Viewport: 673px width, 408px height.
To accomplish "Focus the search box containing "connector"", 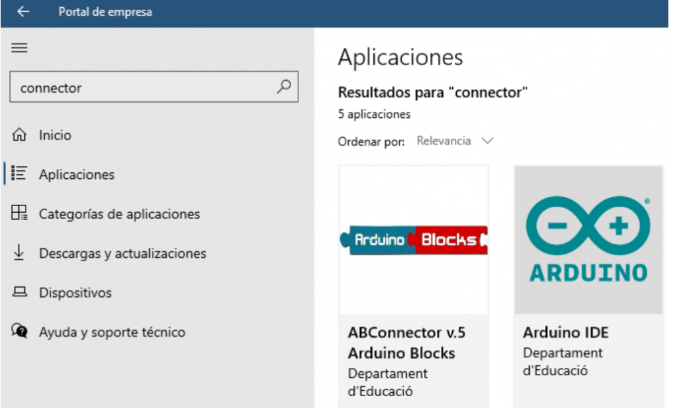I will (x=145, y=88).
